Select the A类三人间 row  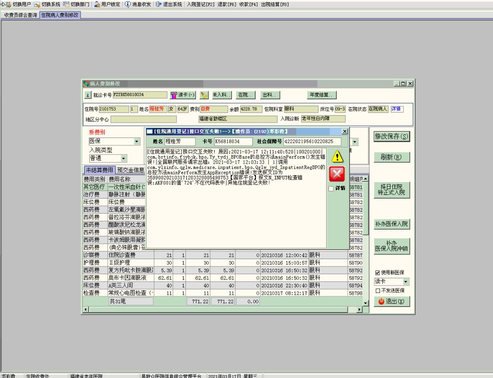(x=223, y=285)
